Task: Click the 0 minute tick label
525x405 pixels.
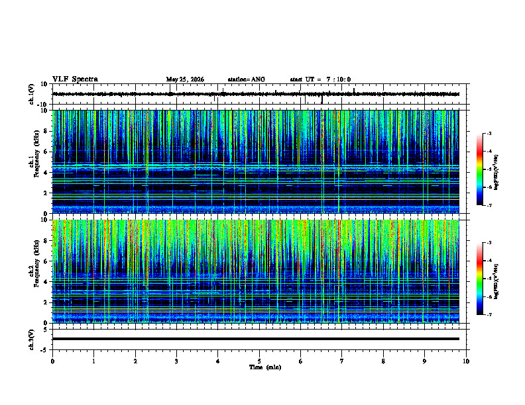Action: (52, 361)
